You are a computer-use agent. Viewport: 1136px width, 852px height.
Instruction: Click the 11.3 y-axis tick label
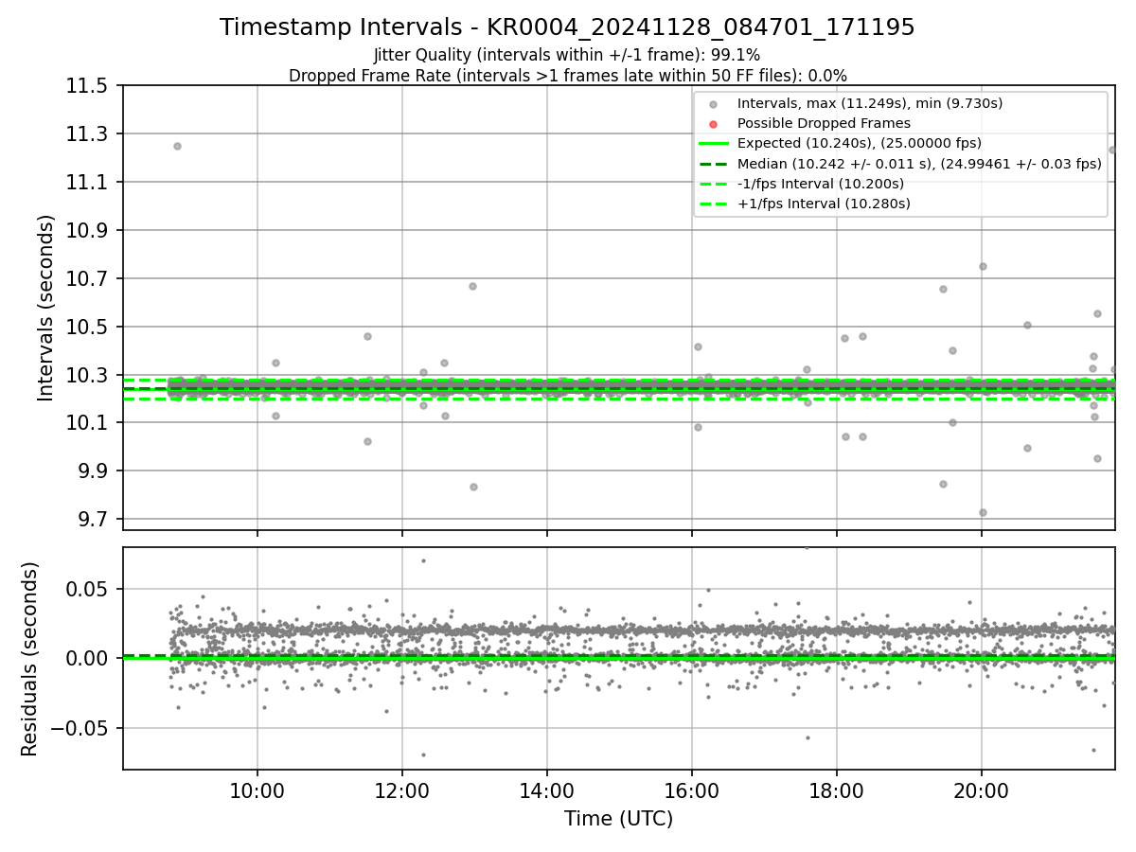88,134
